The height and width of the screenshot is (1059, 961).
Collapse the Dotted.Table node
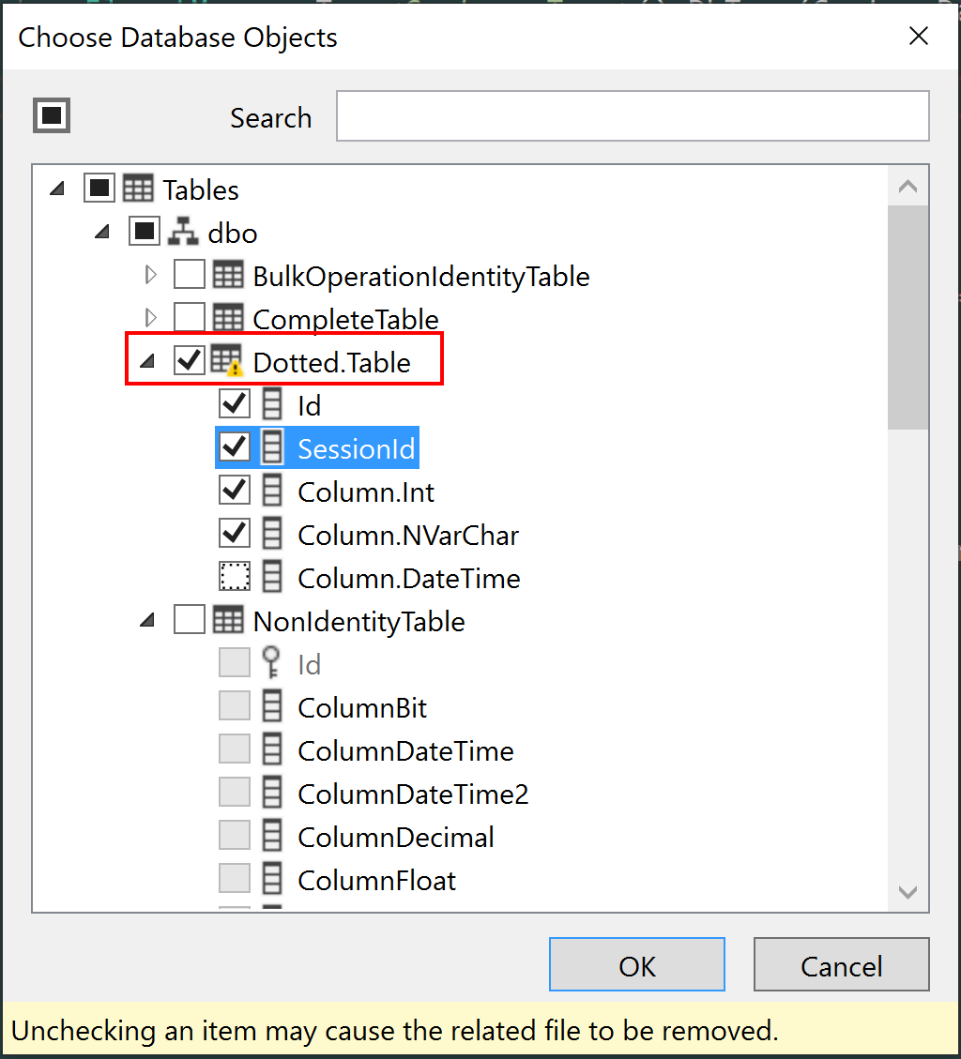point(146,360)
